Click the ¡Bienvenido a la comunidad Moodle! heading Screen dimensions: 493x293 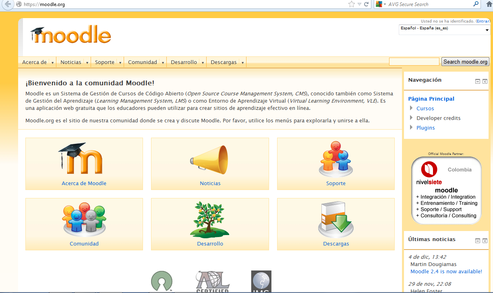[90, 83]
